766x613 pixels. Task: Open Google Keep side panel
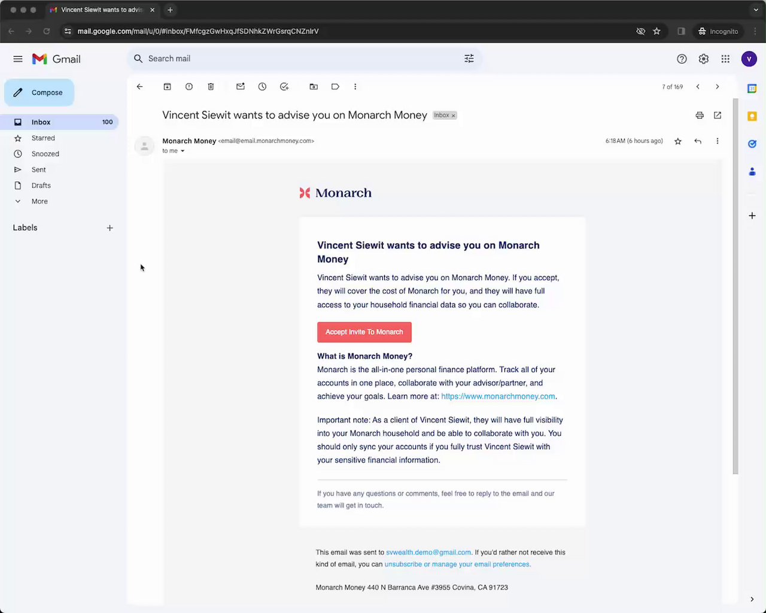tap(752, 116)
